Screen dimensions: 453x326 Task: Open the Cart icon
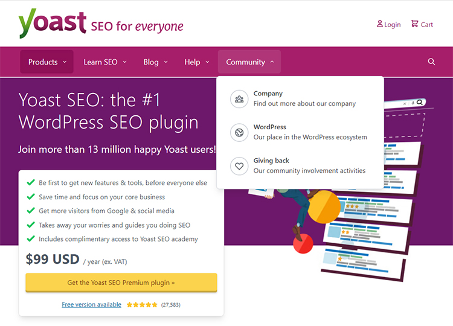click(x=414, y=24)
